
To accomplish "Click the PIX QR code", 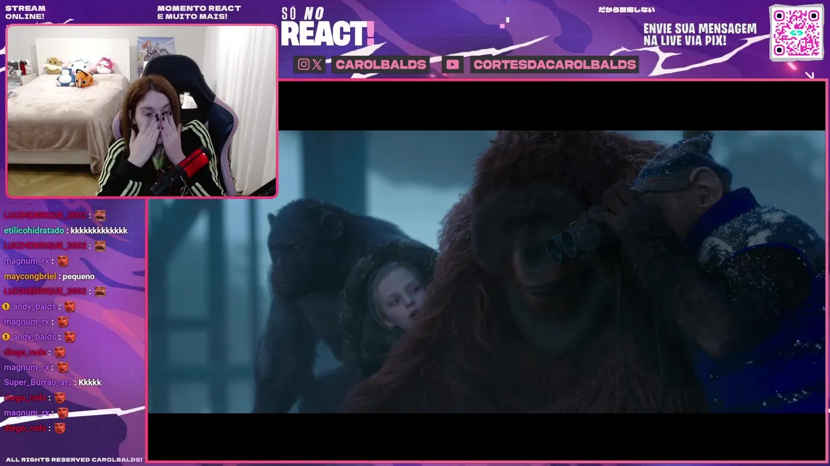I will pos(797,32).
